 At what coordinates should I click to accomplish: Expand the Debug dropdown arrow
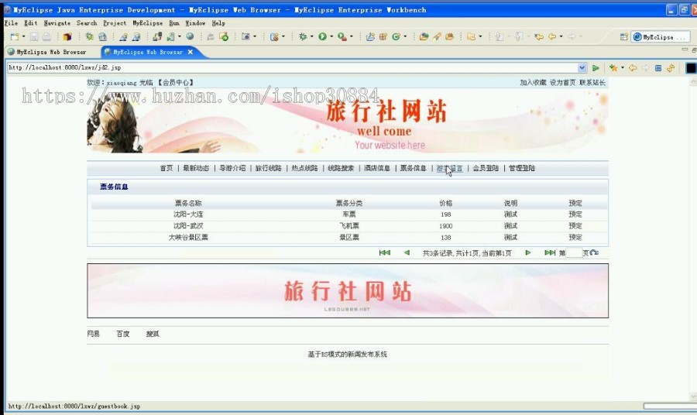click(x=311, y=36)
